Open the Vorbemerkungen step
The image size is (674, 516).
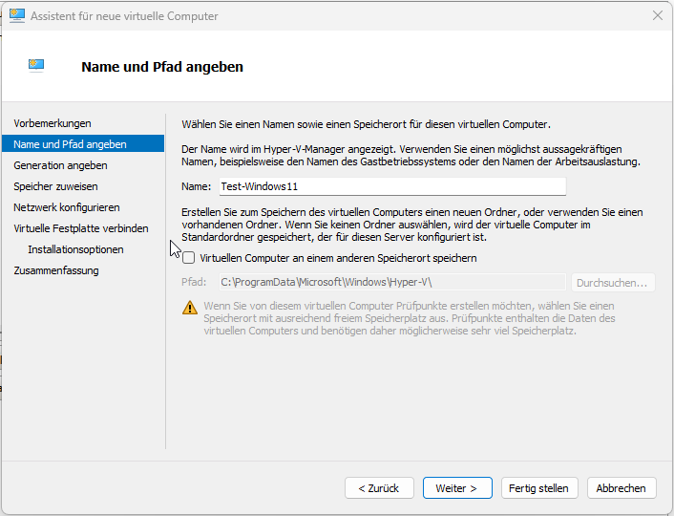click(x=53, y=123)
